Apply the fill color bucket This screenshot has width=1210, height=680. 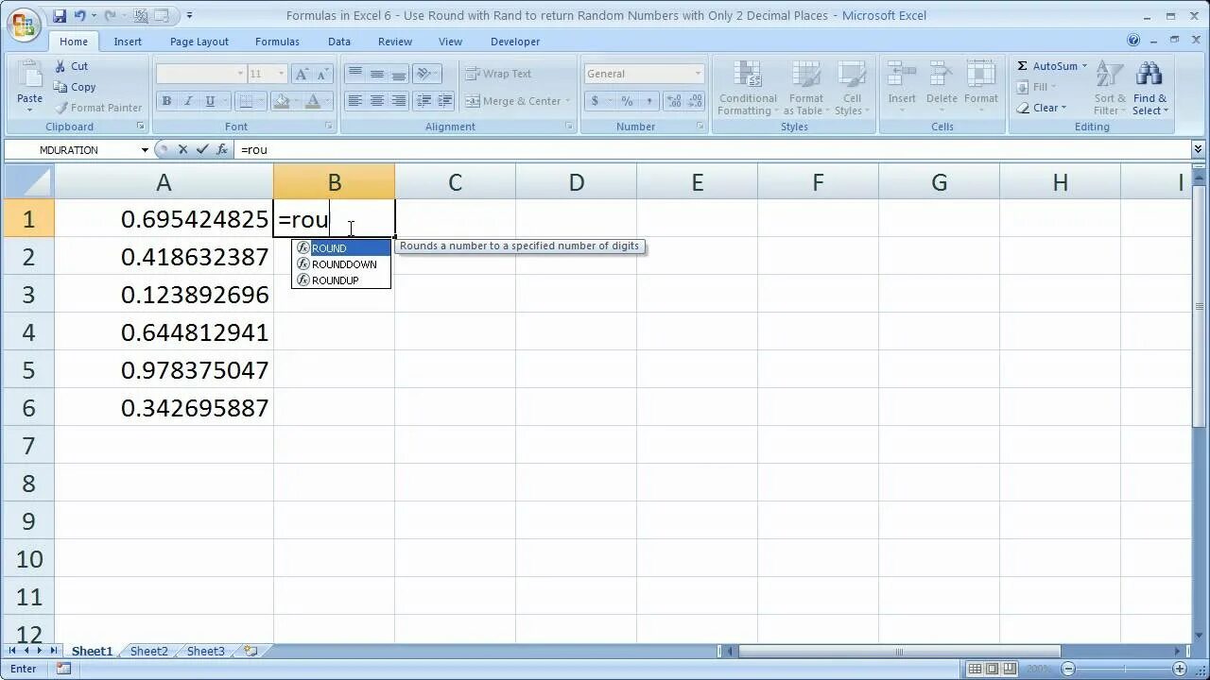click(x=280, y=101)
